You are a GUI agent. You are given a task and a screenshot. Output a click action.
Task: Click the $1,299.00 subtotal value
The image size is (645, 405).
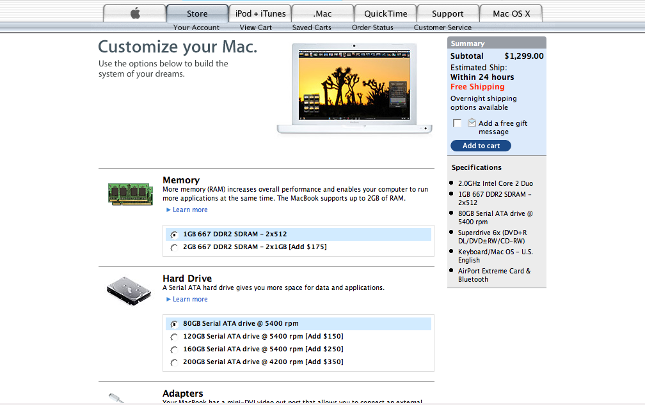[524, 56]
